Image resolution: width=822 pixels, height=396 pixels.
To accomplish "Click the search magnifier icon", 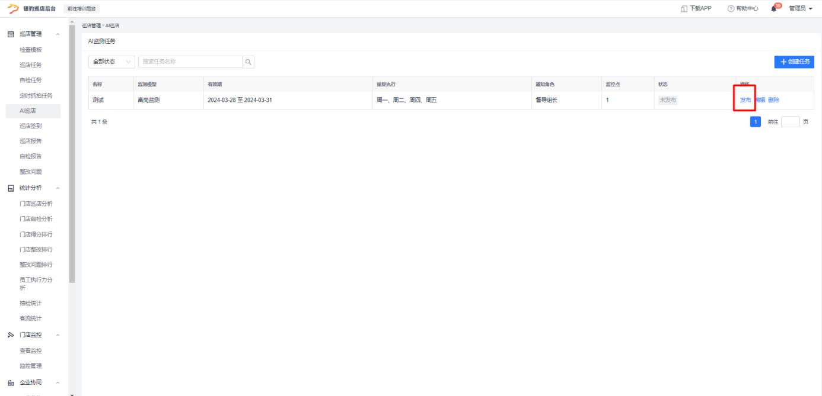I will 248,62.
